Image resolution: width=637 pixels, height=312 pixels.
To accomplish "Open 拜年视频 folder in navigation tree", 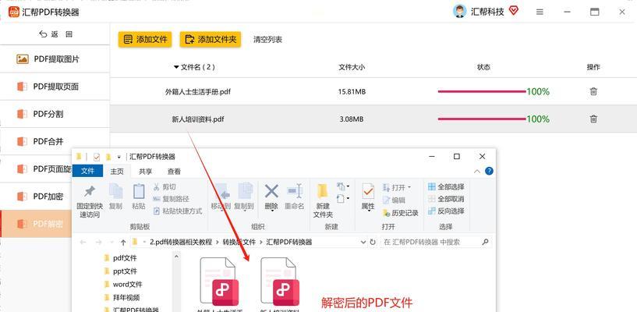I will [126, 297].
